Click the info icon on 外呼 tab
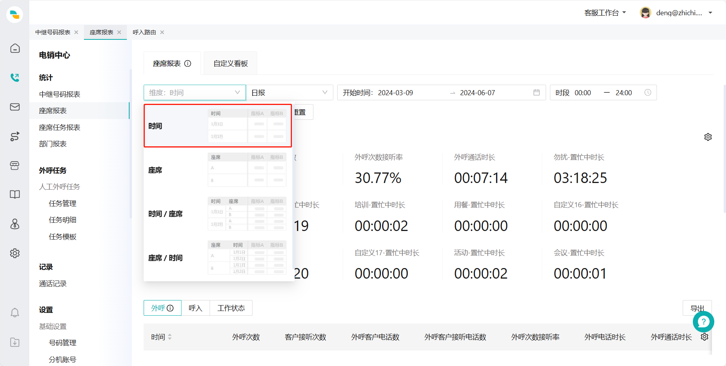726x366 pixels. (x=170, y=308)
